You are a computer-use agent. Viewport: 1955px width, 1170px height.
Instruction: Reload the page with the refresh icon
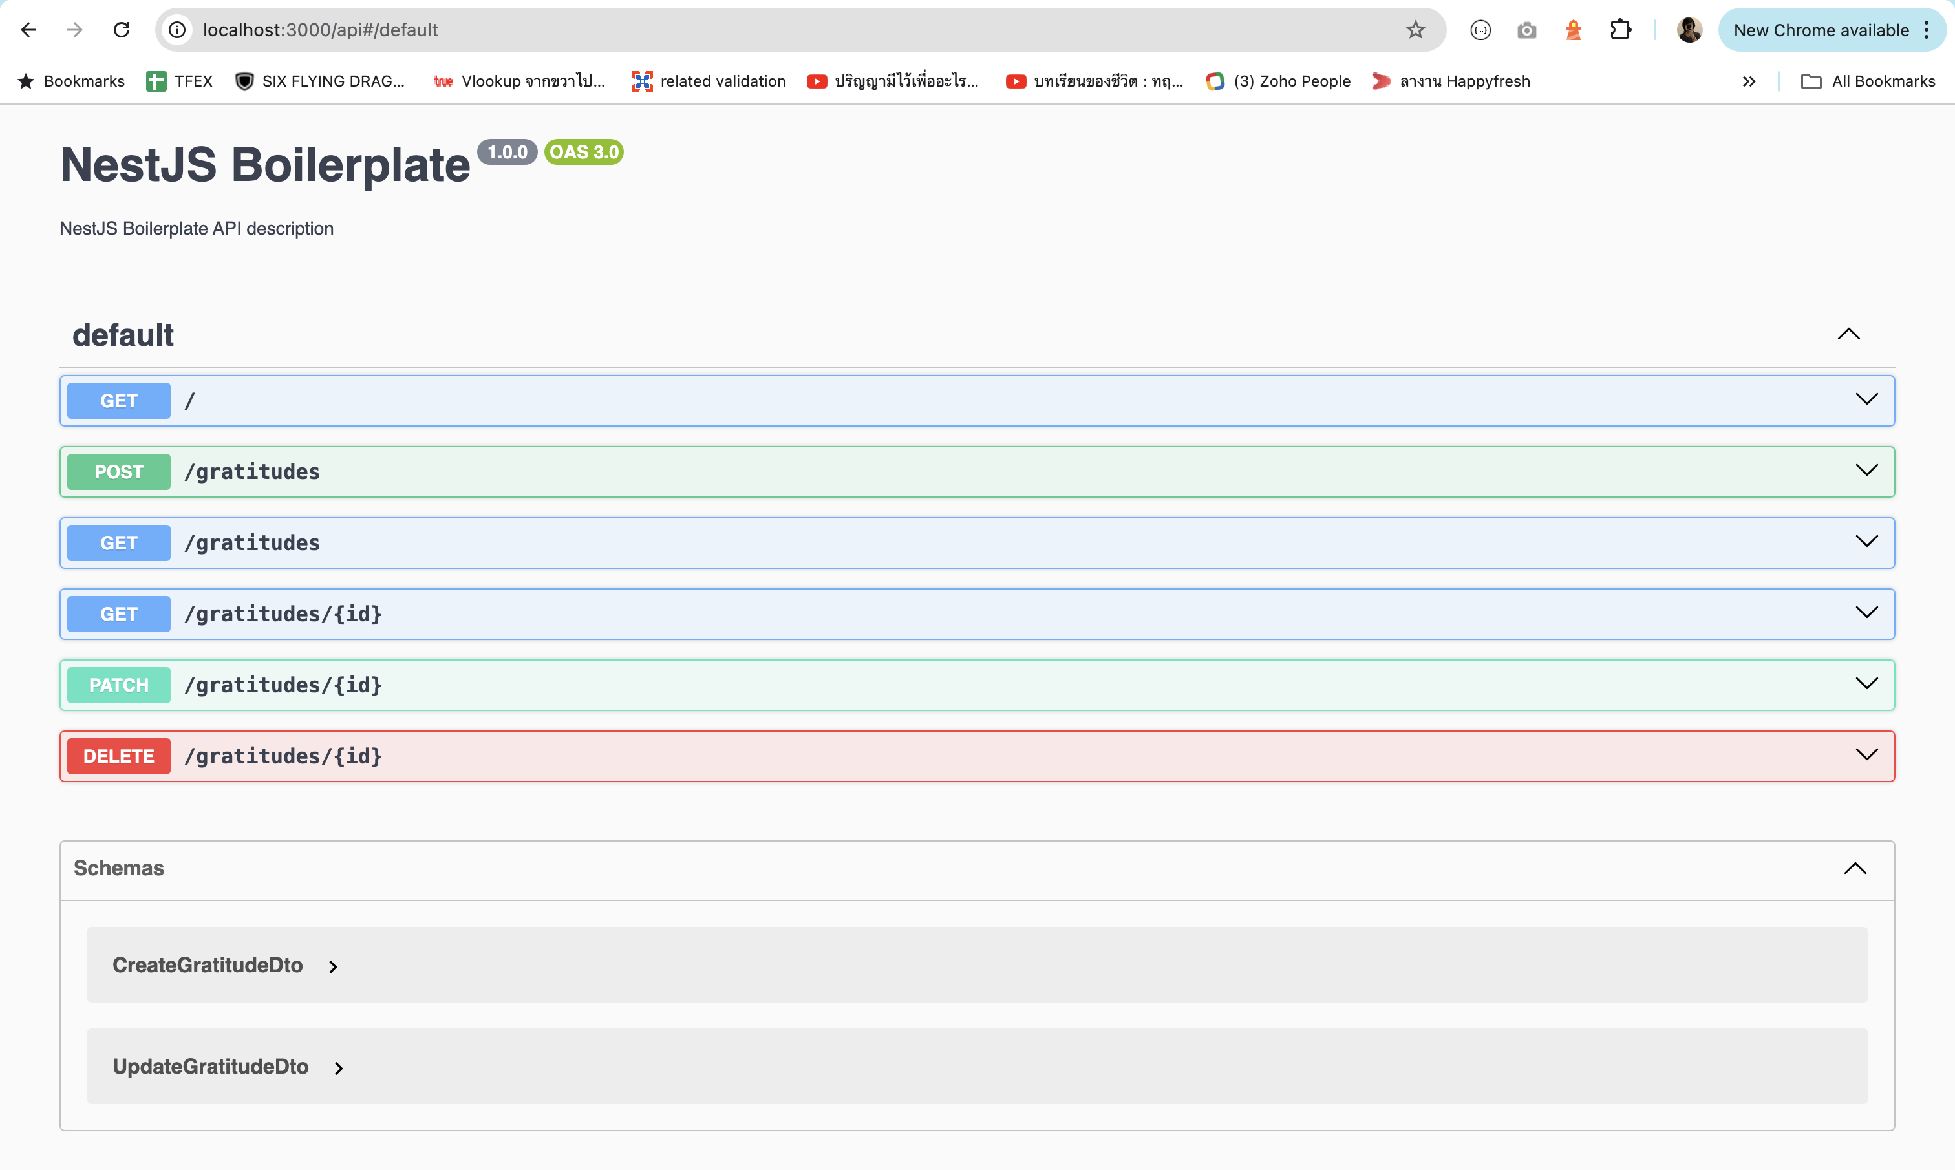[122, 30]
